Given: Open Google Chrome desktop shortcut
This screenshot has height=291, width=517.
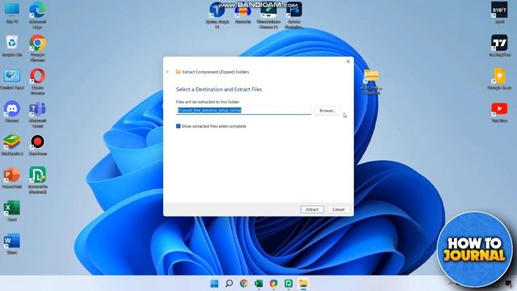Looking at the screenshot, I should 37,48.
